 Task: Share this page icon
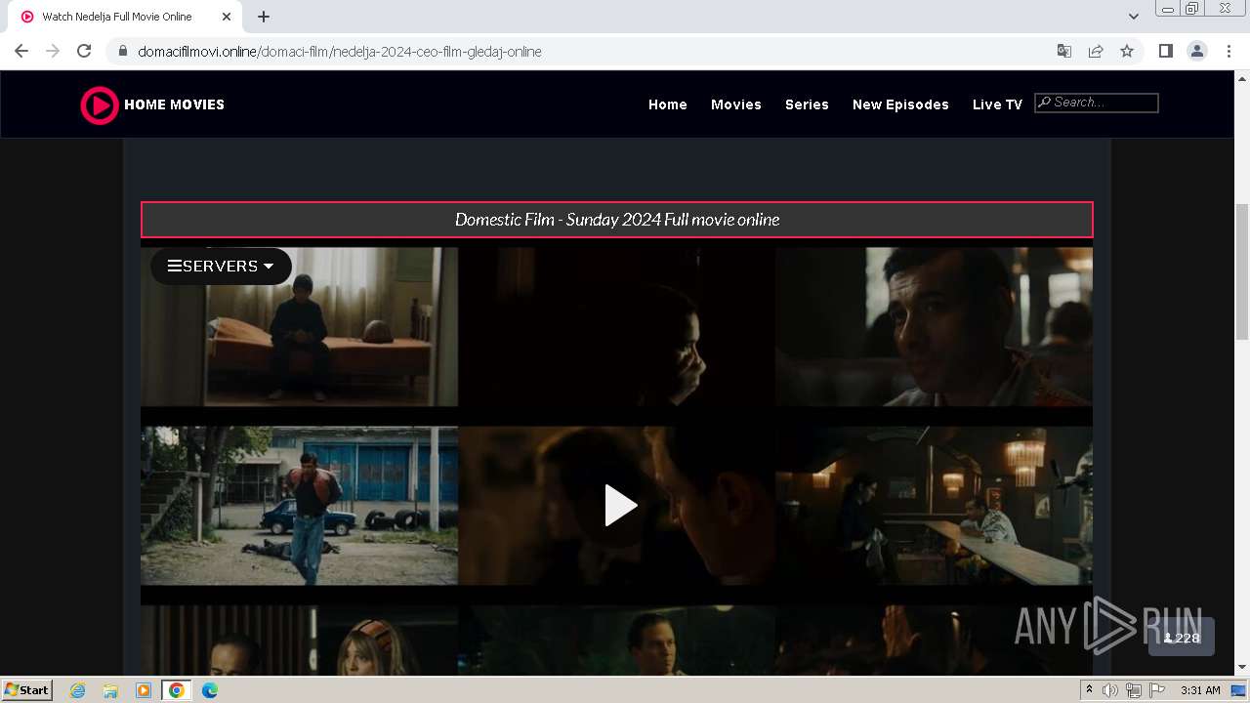coord(1096,51)
